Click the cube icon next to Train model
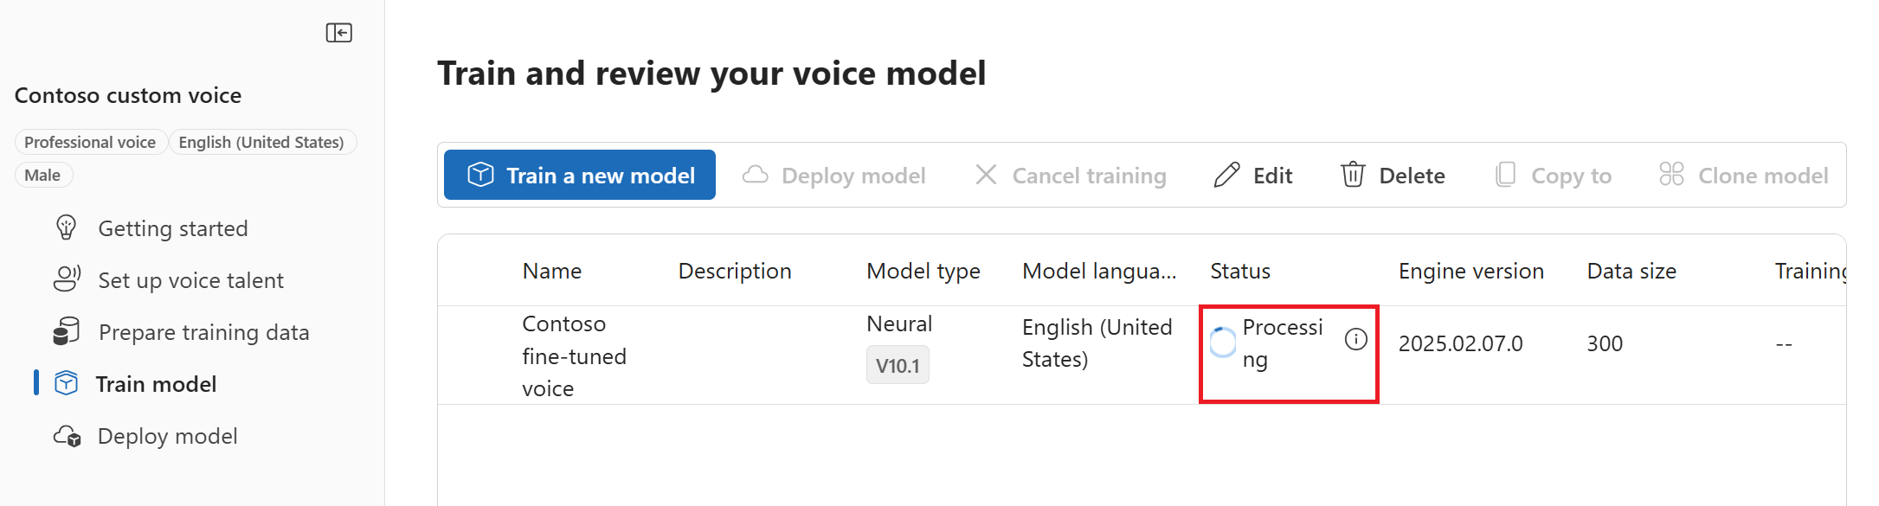 point(67,383)
